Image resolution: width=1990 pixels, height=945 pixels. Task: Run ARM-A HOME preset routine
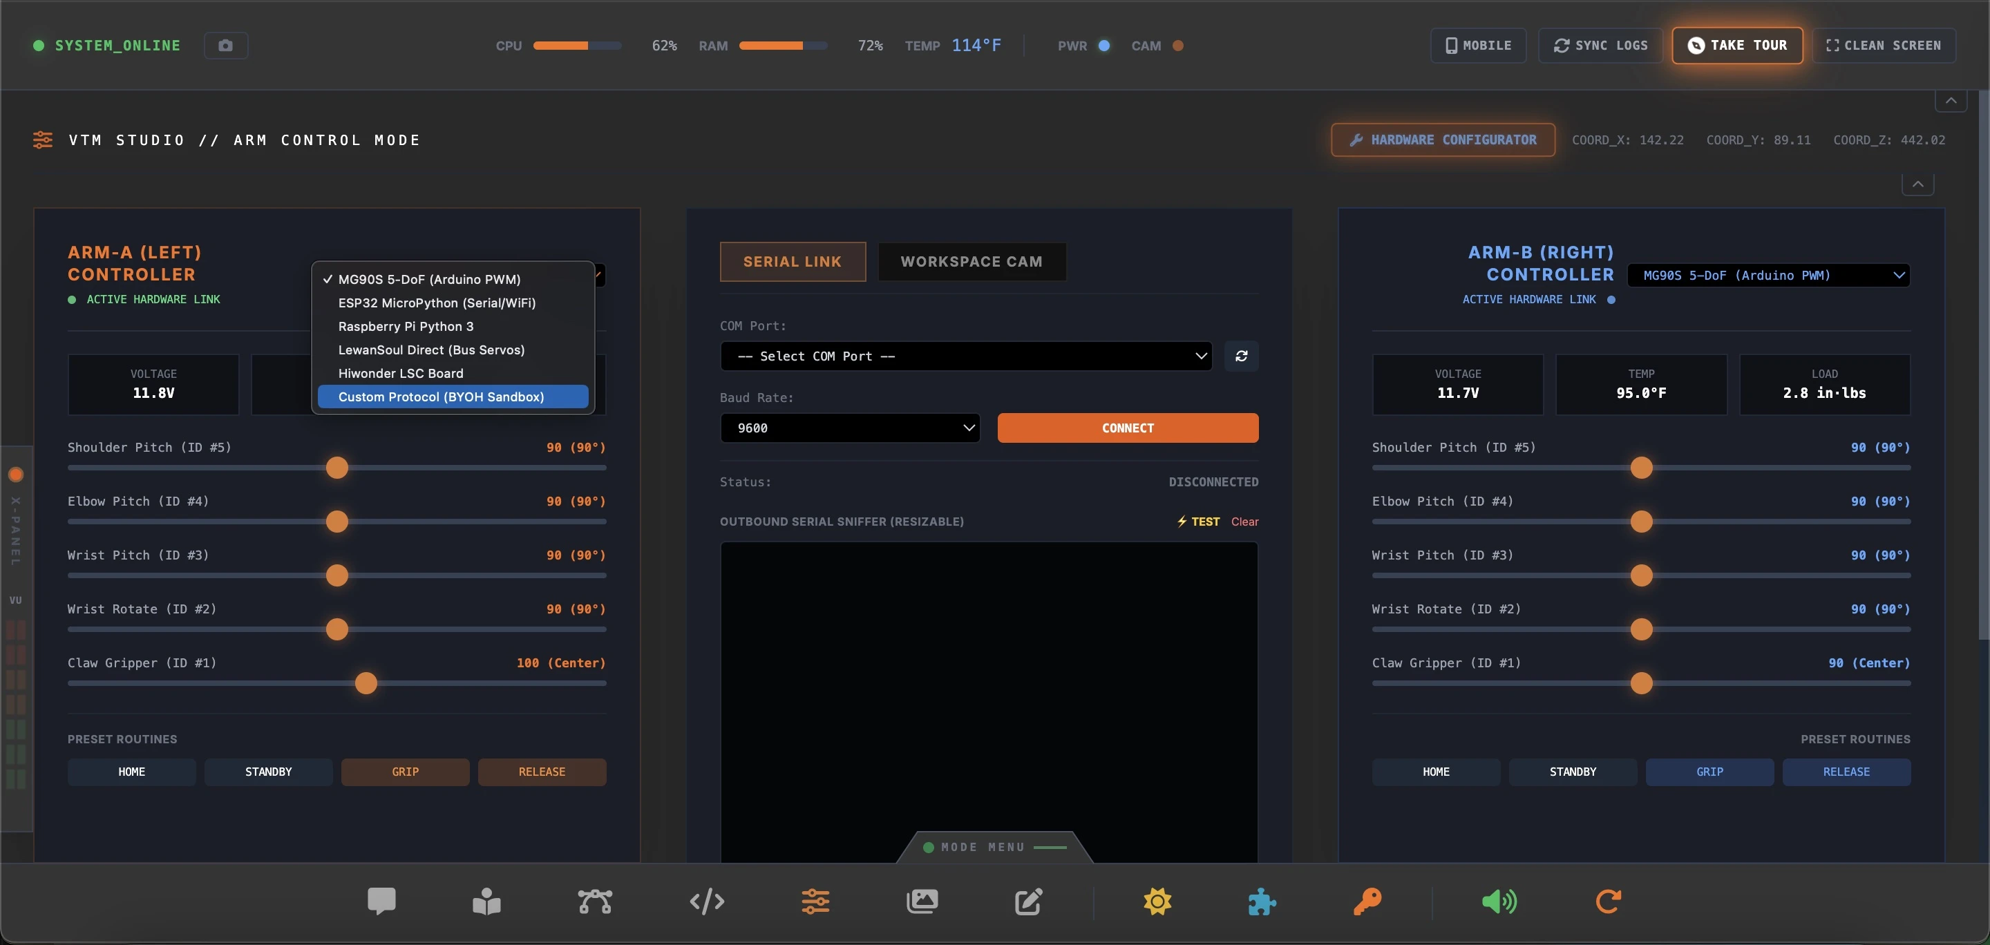tap(131, 772)
